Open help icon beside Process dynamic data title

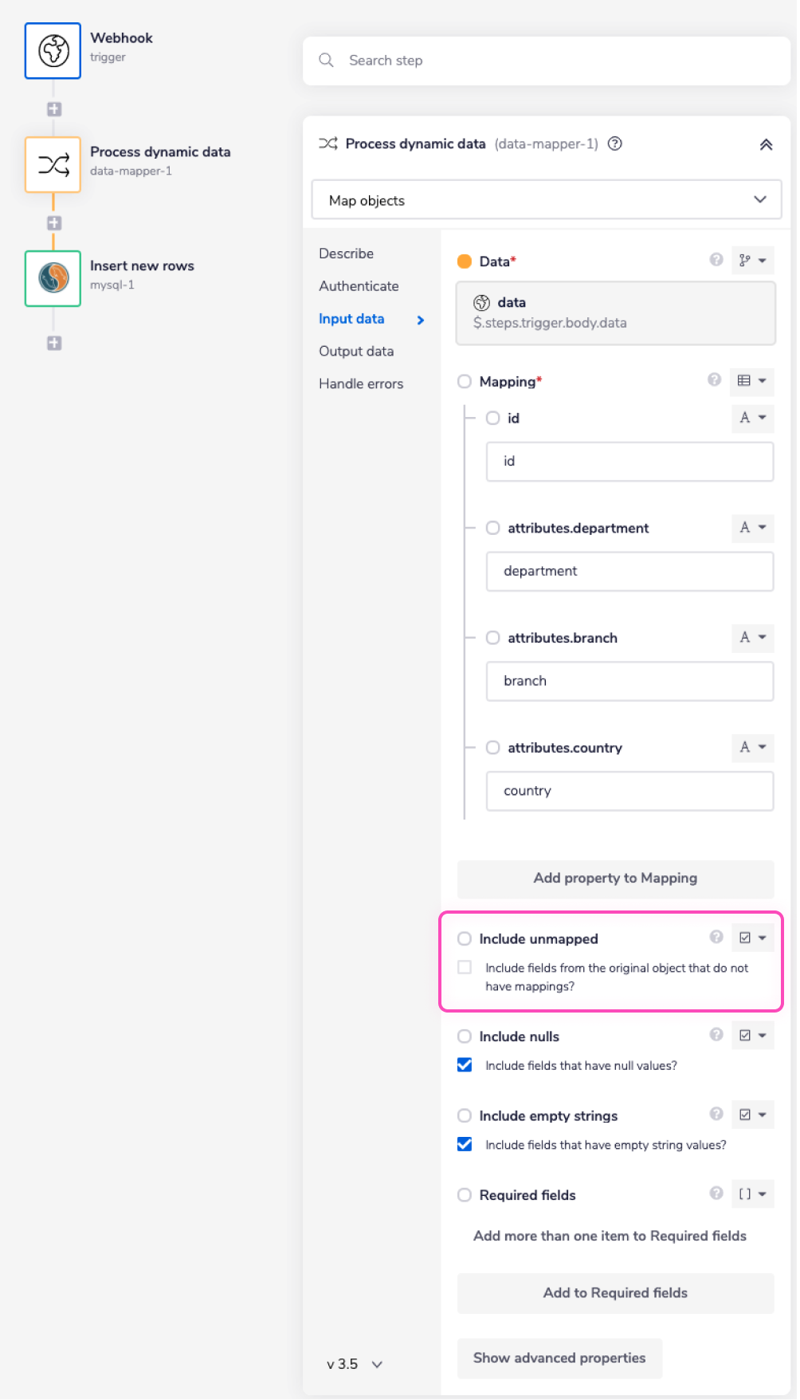click(x=615, y=144)
